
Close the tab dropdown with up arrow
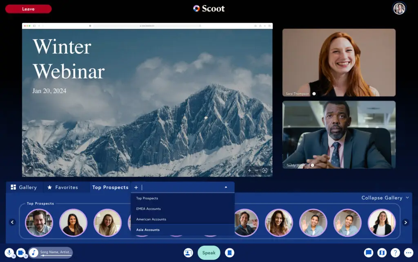(226, 187)
